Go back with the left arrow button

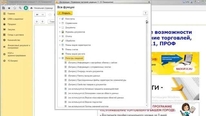click(37, 15)
